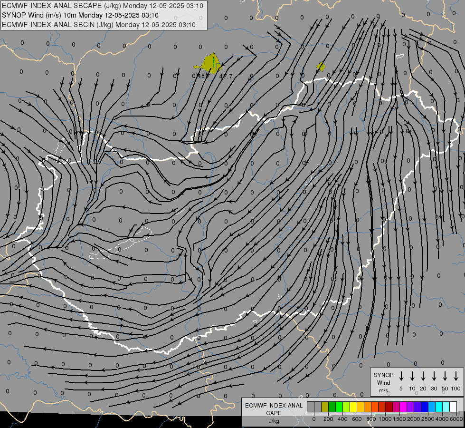Screen dimensions: 465x428
Task: Select the 1500 tick label
Action: click(399, 419)
